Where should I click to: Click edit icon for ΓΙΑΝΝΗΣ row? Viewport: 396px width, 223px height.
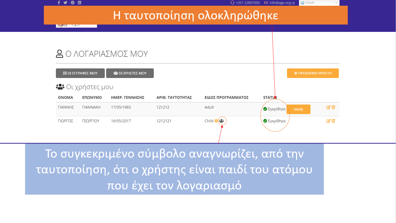click(328, 107)
